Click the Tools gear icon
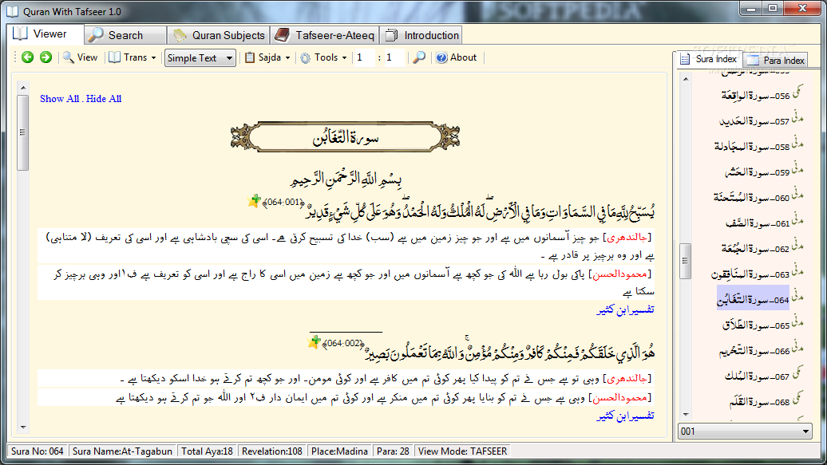 coord(306,58)
